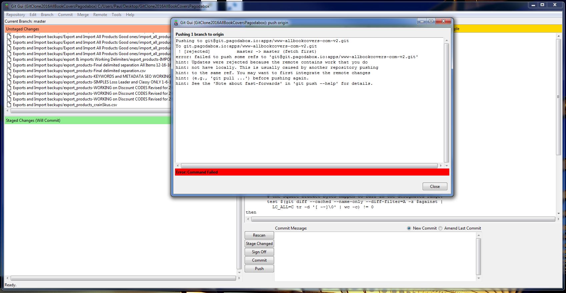566x293 pixels.
Task: Click Git Gui icon in main window title bar
Action: click(7, 6)
